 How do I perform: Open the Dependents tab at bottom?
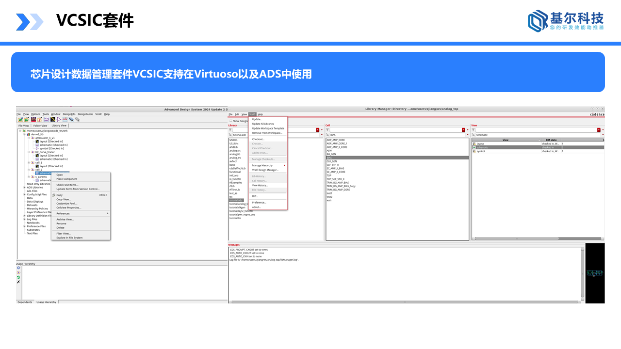point(25,302)
